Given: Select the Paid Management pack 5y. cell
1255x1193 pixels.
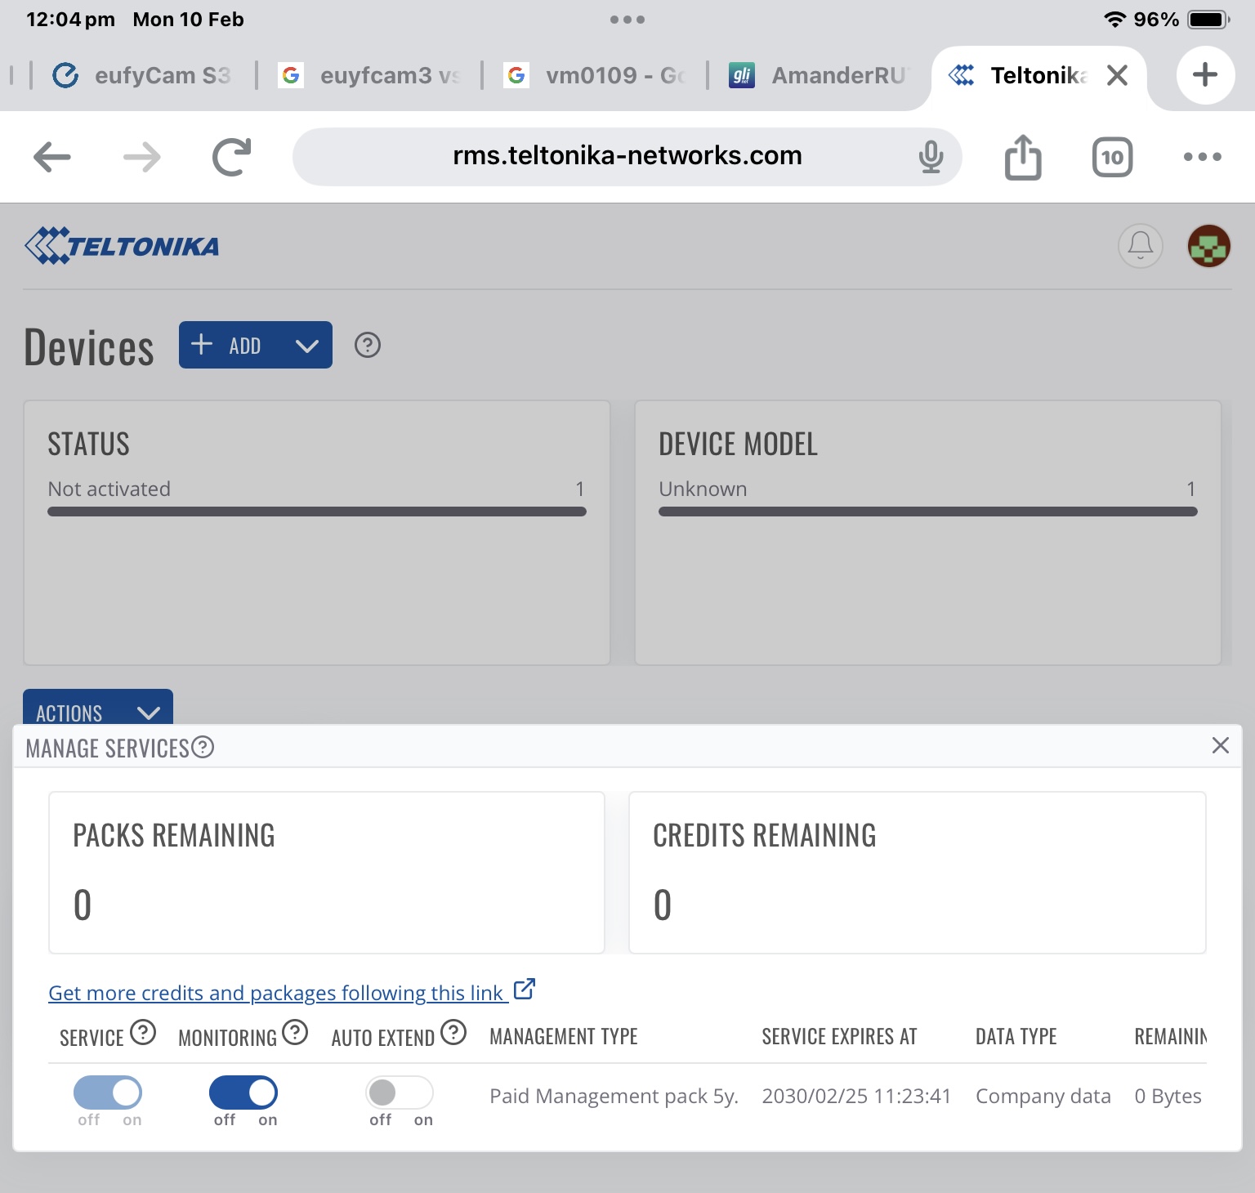Looking at the screenshot, I should (x=614, y=1096).
